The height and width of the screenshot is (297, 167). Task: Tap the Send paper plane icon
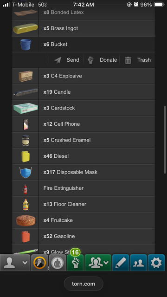58,60
